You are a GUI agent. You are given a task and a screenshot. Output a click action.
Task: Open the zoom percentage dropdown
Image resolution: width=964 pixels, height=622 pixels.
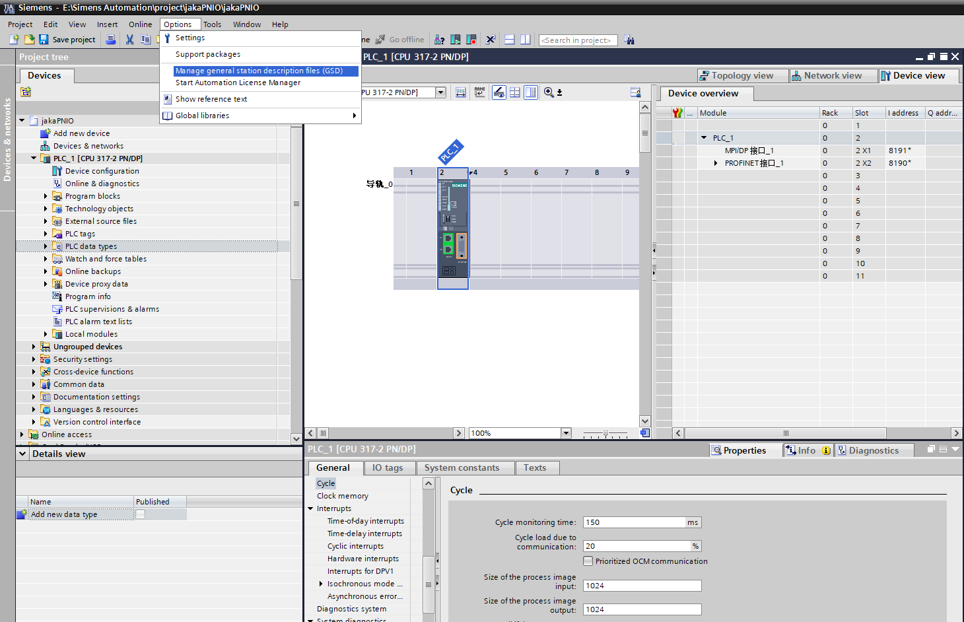(x=566, y=433)
